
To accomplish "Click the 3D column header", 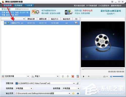I will point(76,19).
